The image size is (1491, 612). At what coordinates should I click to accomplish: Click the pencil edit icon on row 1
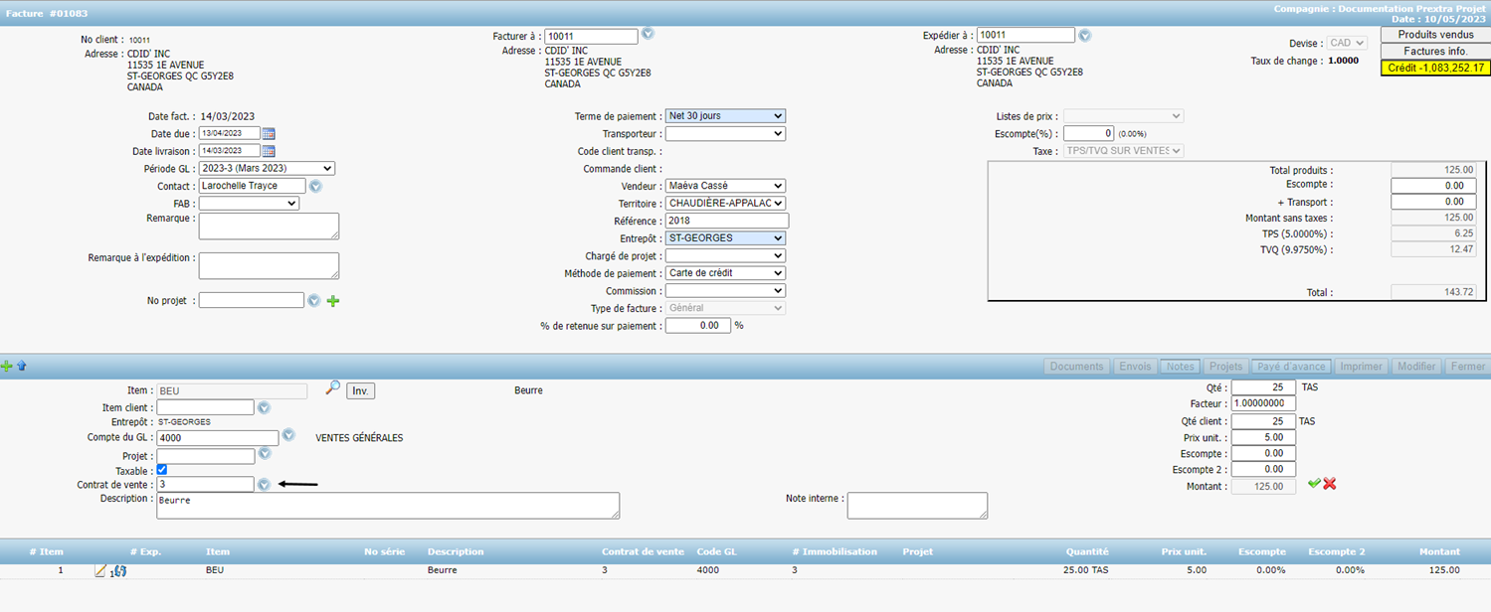(99, 570)
